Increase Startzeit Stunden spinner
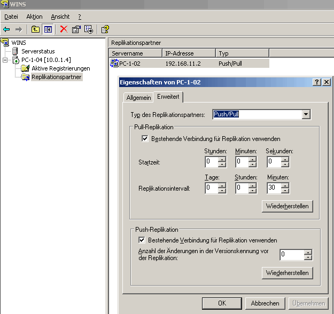Viewport: 334px width, 314px height. [x=222, y=159]
